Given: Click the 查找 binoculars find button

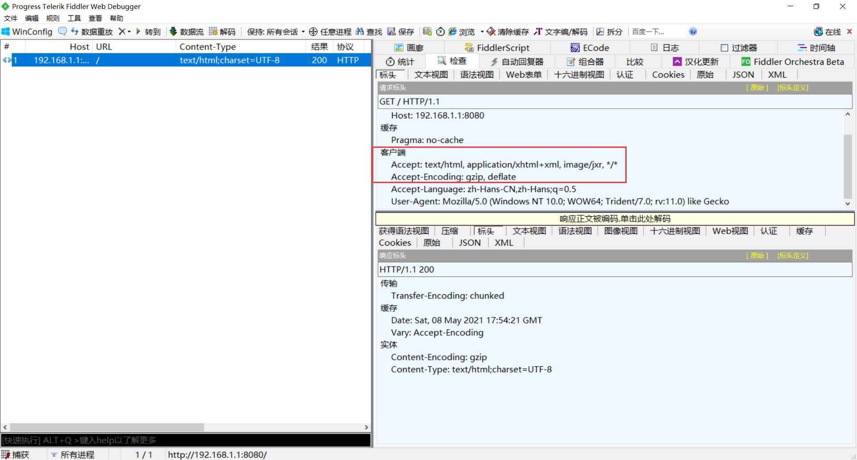Looking at the screenshot, I should coord(369,32).
